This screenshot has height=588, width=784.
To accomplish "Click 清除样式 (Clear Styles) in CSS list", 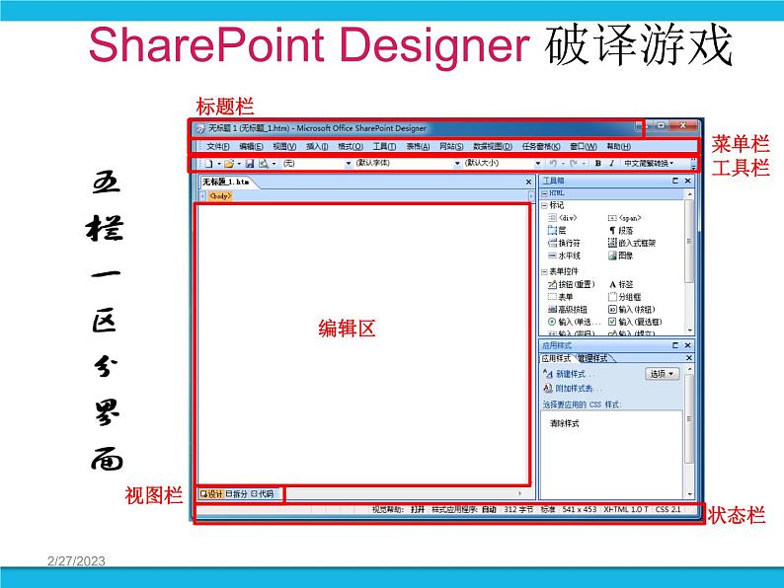I will (565, 423).
